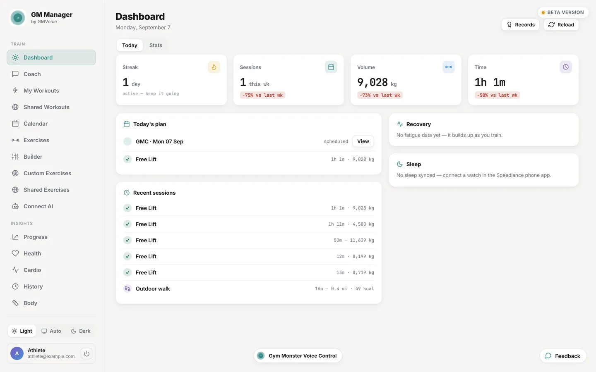
Task: Click the Athlete avatar circle
Action: click(x=17, y=353)
